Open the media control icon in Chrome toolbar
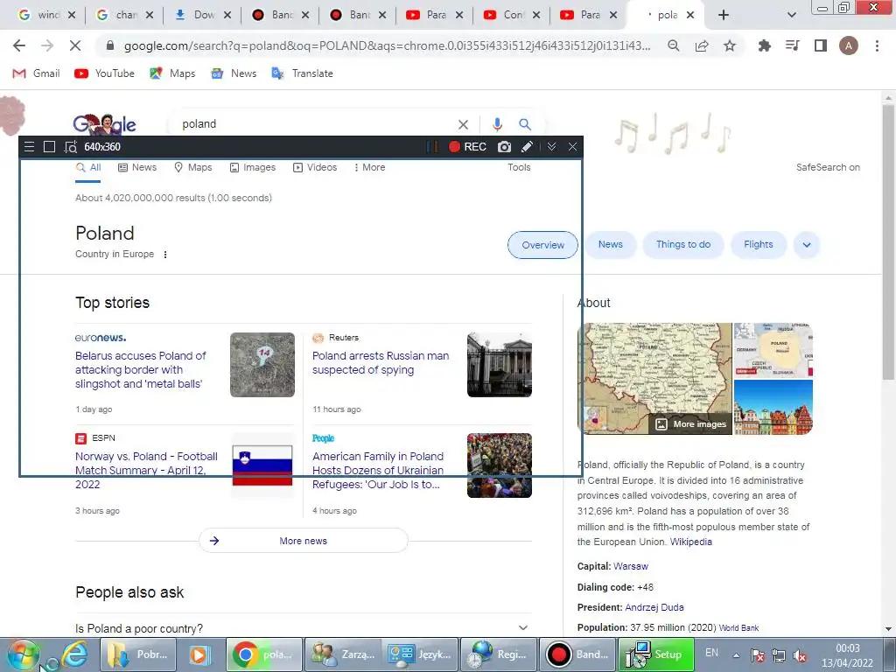The width and height of the screenshot is (896, 672). coord(792,45)
